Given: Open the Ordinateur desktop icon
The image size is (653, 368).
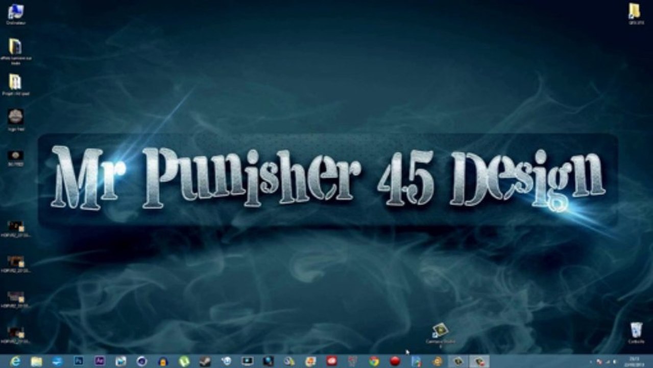Looking at the screenshot, I should tap(16, 14).
